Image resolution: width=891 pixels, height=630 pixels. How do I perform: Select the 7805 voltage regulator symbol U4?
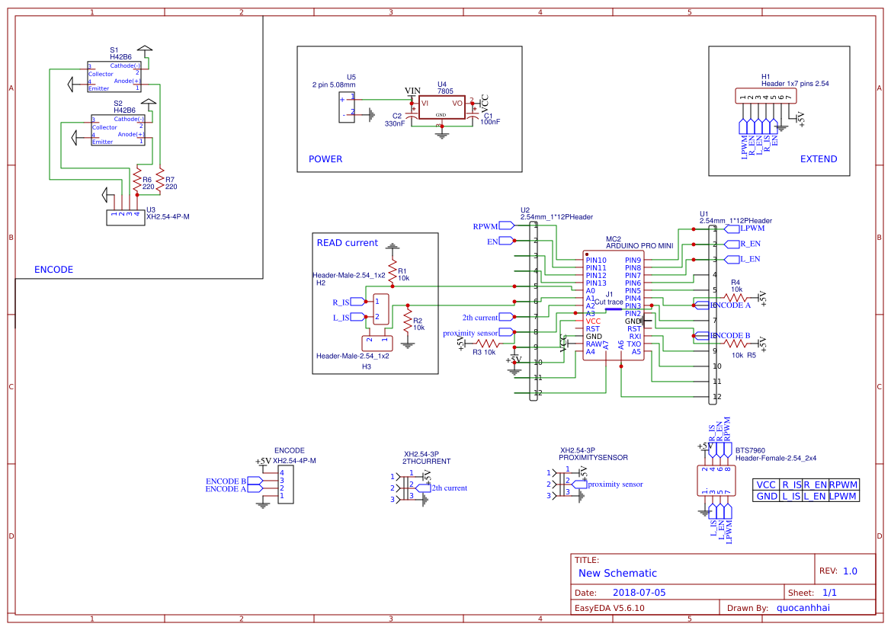pos(441,106)
